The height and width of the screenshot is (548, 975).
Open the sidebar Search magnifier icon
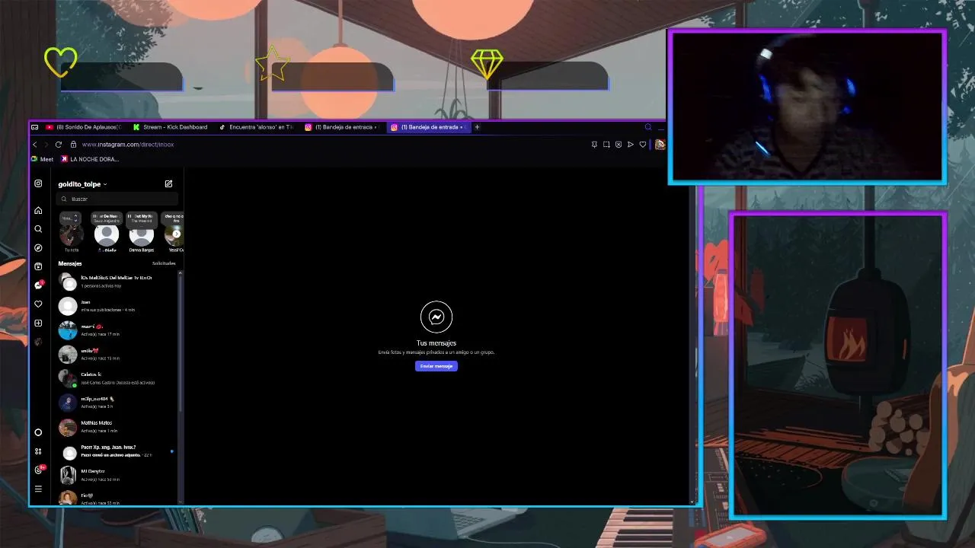pos(38,229)
